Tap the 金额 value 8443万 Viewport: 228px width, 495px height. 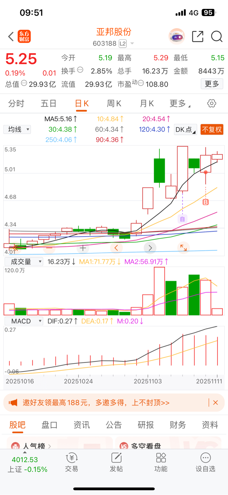[x=211, y=71]
